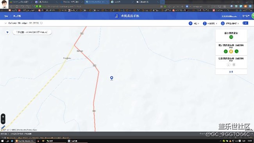Click the first grey icon in the bottom device card
Image resolution: width=254 pixels, height=143 pixels.
(x=229, y=64)
